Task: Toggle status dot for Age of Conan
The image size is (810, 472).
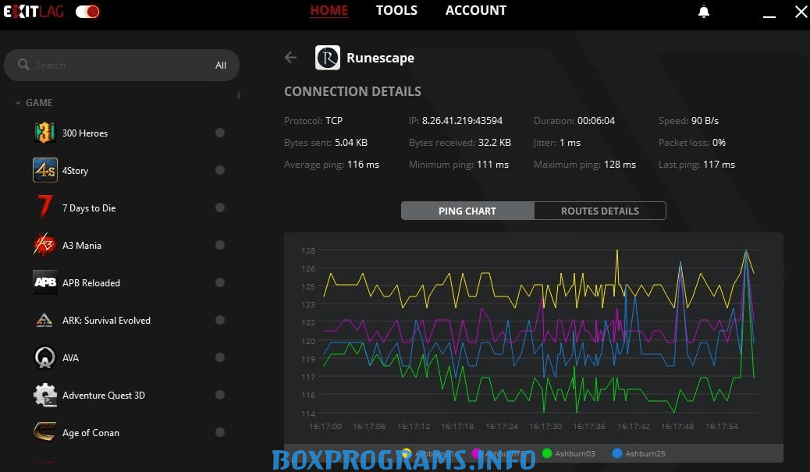Action: [x=220, y=432]
